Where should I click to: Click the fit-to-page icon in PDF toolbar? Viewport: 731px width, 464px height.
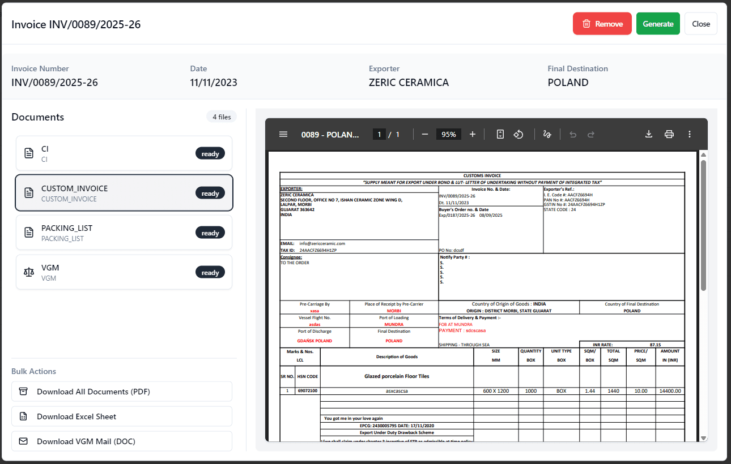click(x=500, y=134)
